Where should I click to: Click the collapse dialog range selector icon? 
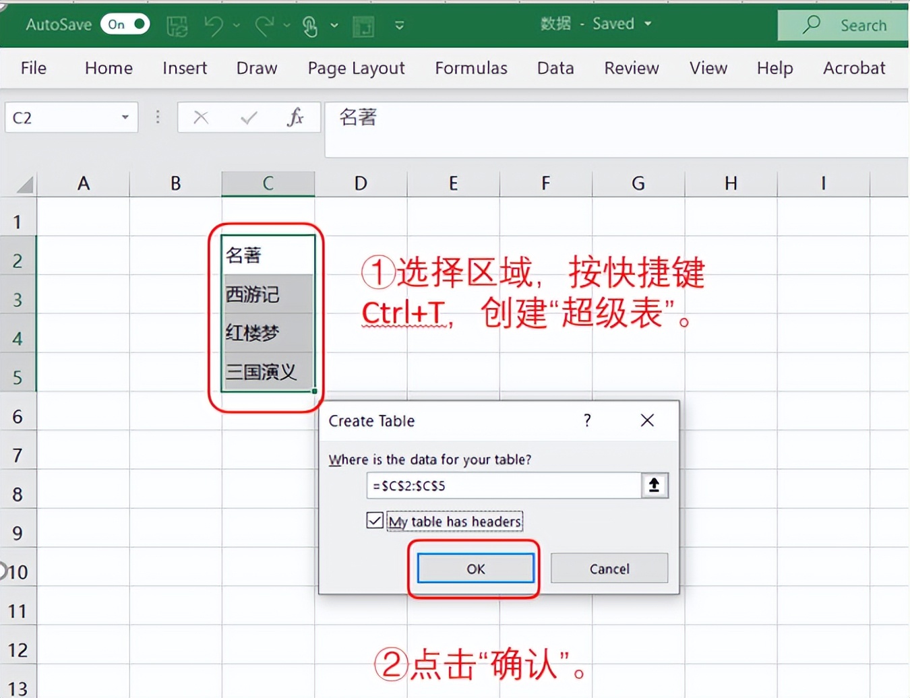click(x=655, y=486)
